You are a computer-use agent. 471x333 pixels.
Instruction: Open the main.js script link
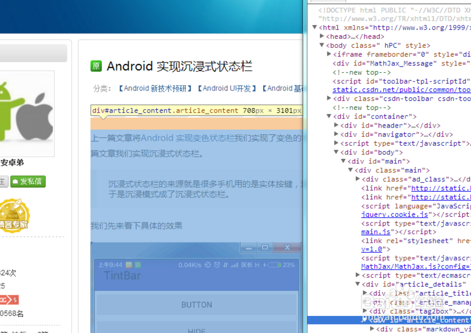pos(376,232)
